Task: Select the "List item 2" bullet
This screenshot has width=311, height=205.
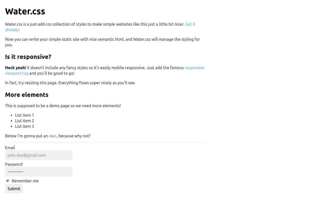Action: pyautogui.click(x=24, y=121)
